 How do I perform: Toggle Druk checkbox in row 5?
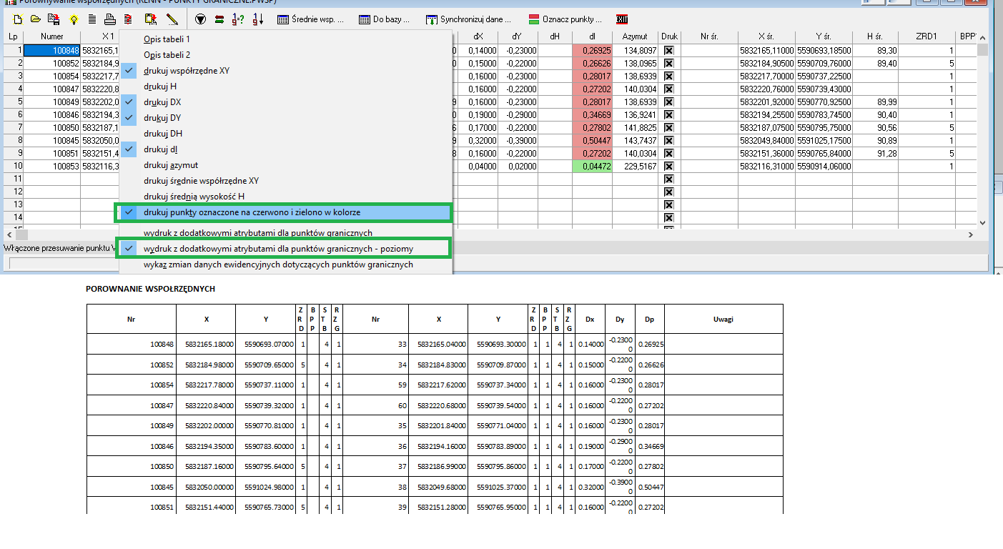coord(669,102)
